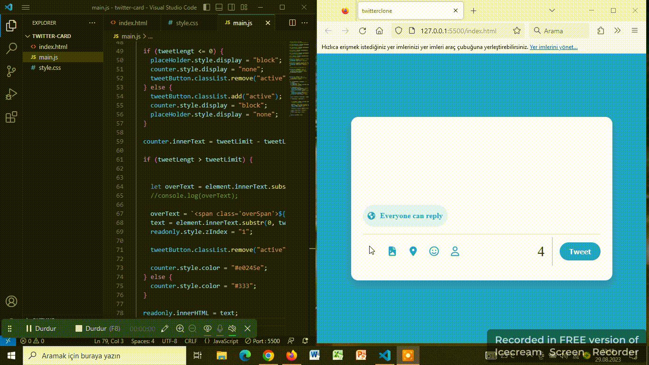Select the twitterclone browser tab

tap(410, 11)
